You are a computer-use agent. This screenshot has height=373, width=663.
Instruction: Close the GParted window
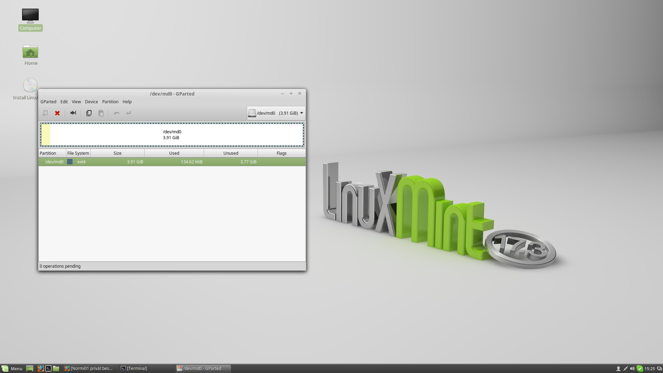(300, 94)
